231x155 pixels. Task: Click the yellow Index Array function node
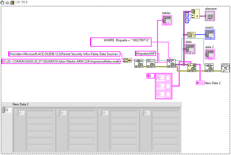[x=195, y=14]
